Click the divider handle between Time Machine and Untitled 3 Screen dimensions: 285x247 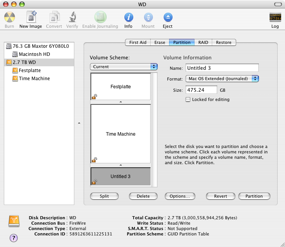[121, 165]
